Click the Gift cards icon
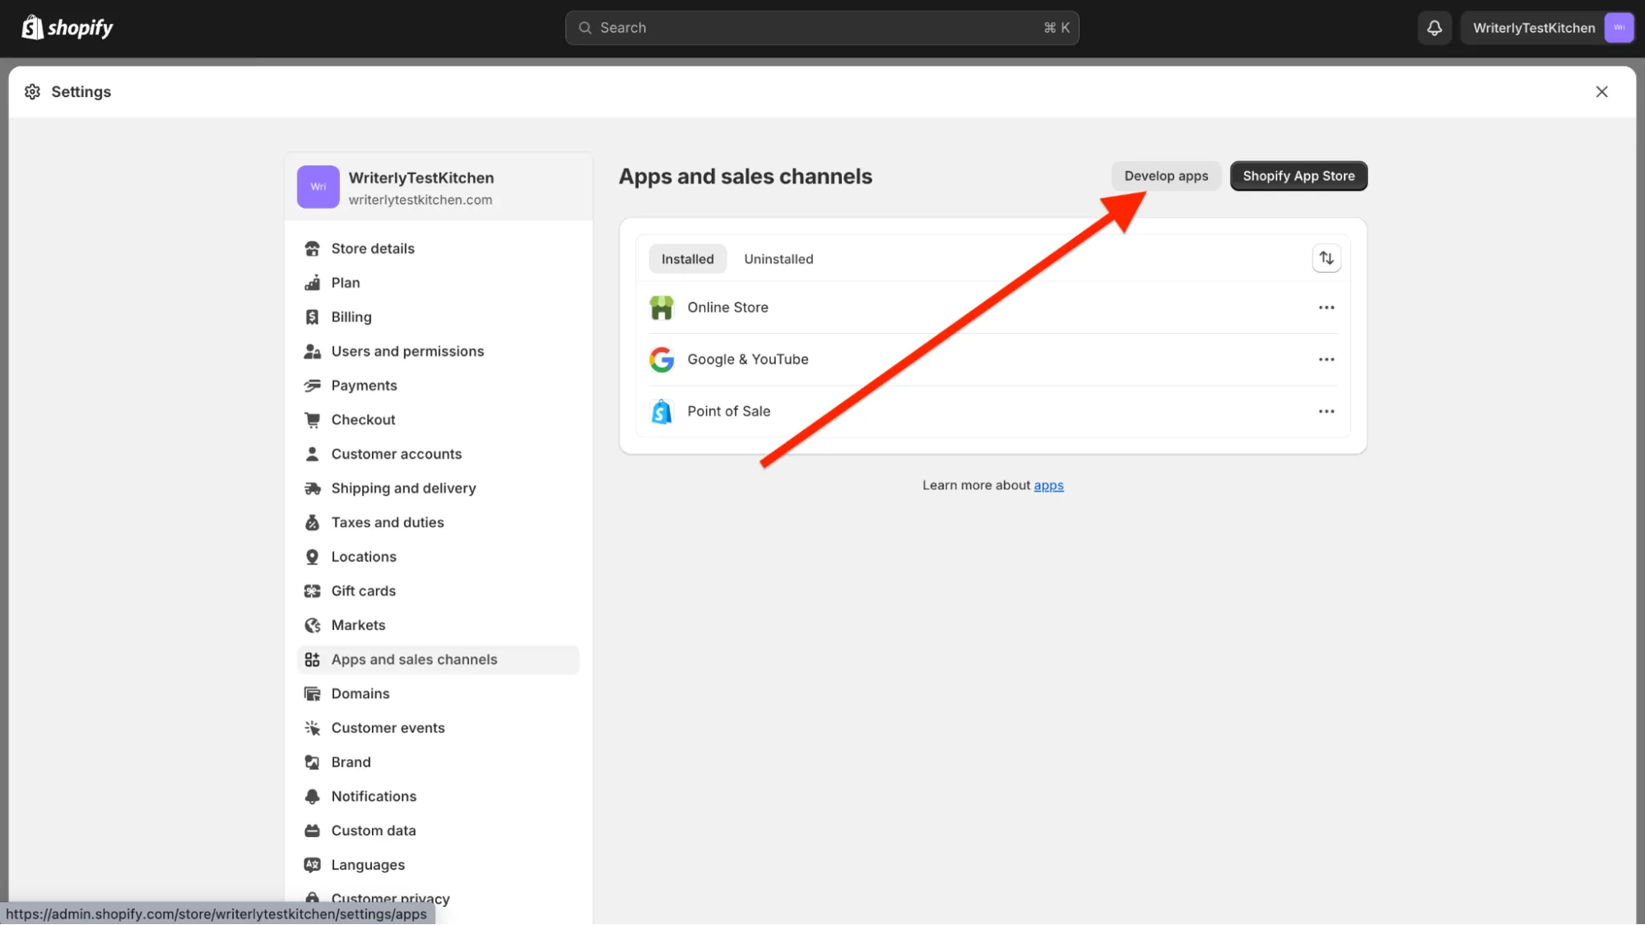The height and width of the screenshot is (925, 1645). 312,591
